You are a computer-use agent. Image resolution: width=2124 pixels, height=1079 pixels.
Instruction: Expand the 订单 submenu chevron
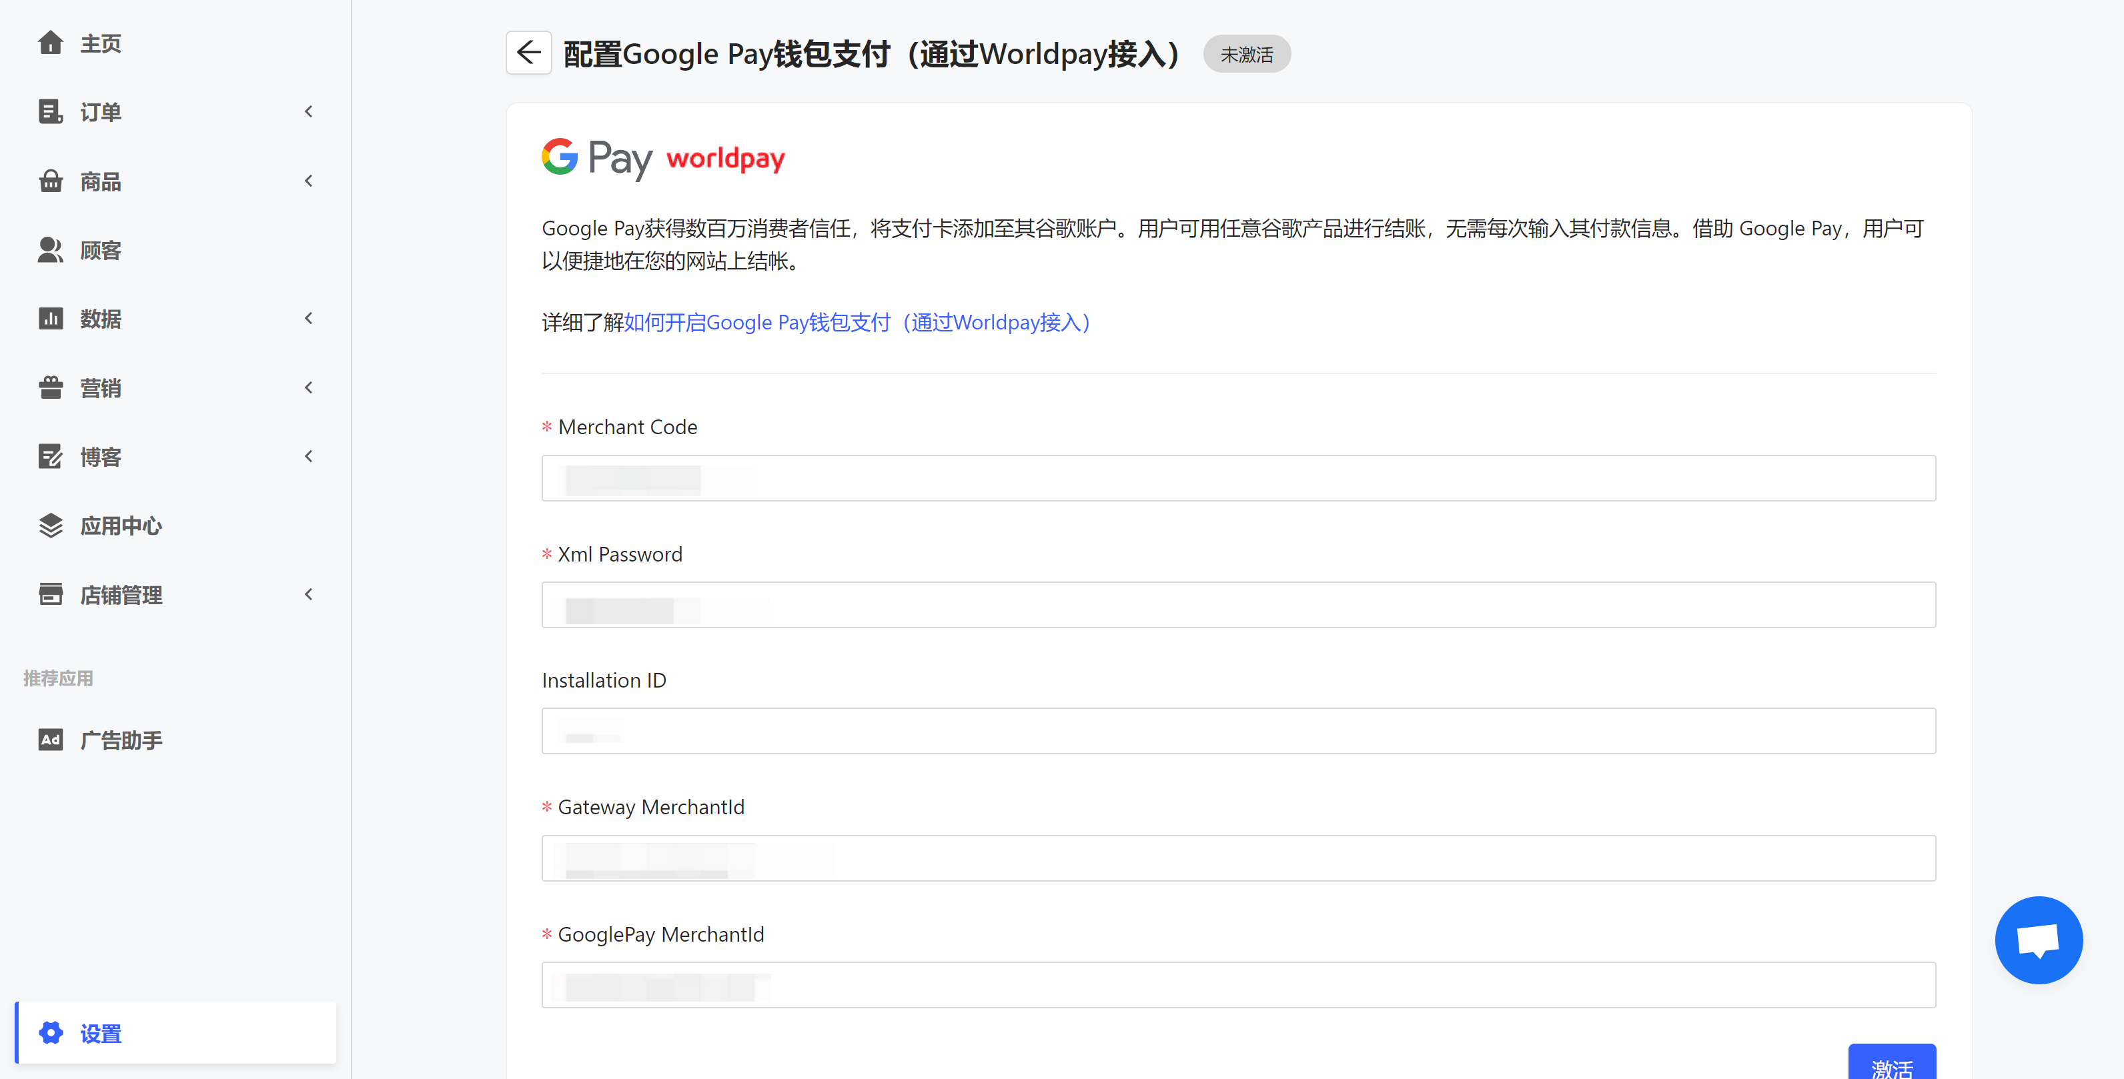click(x=310, y=111)
